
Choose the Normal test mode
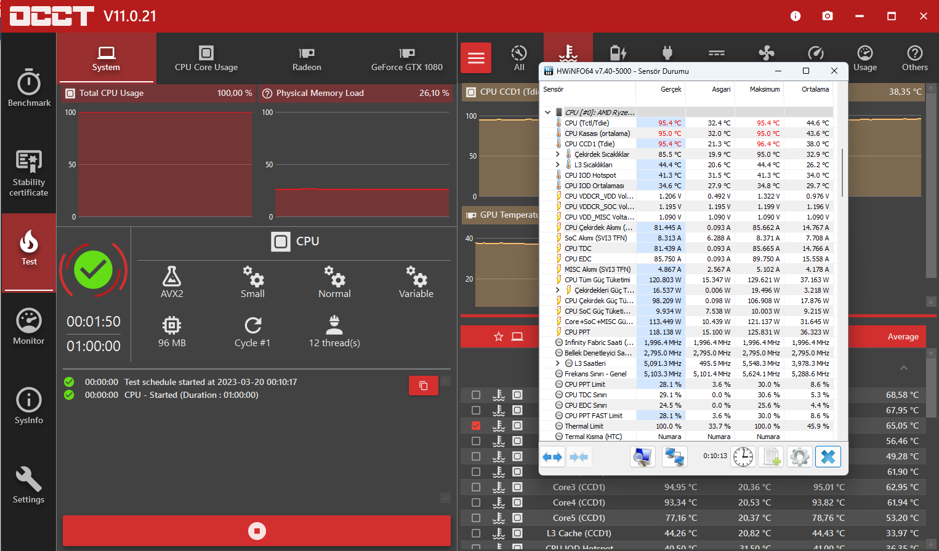[334, 282]
